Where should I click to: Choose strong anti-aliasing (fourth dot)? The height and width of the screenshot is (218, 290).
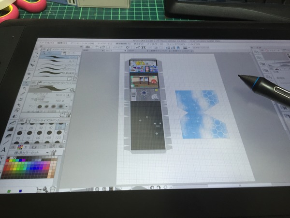click(61, 106)
